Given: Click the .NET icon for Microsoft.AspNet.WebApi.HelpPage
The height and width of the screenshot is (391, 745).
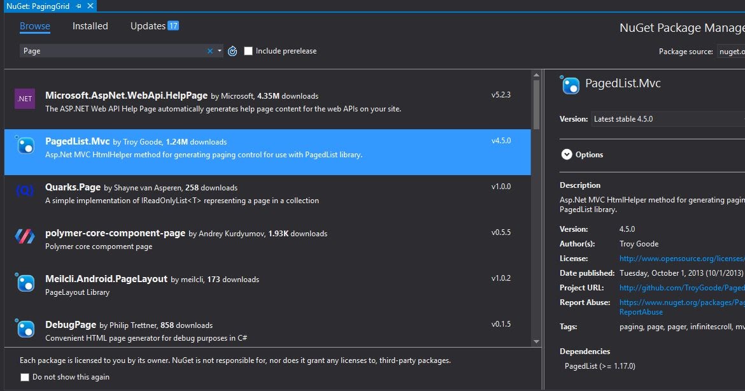Looking at the screenshot, I should [24, 99].
